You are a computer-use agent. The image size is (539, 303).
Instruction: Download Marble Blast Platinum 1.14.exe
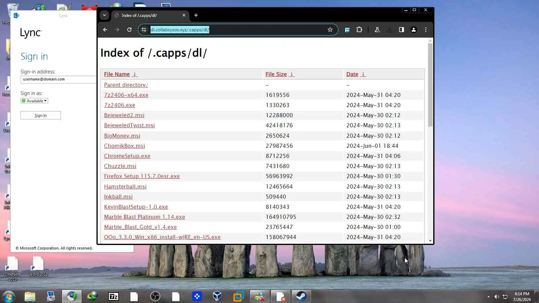[145, 217]
